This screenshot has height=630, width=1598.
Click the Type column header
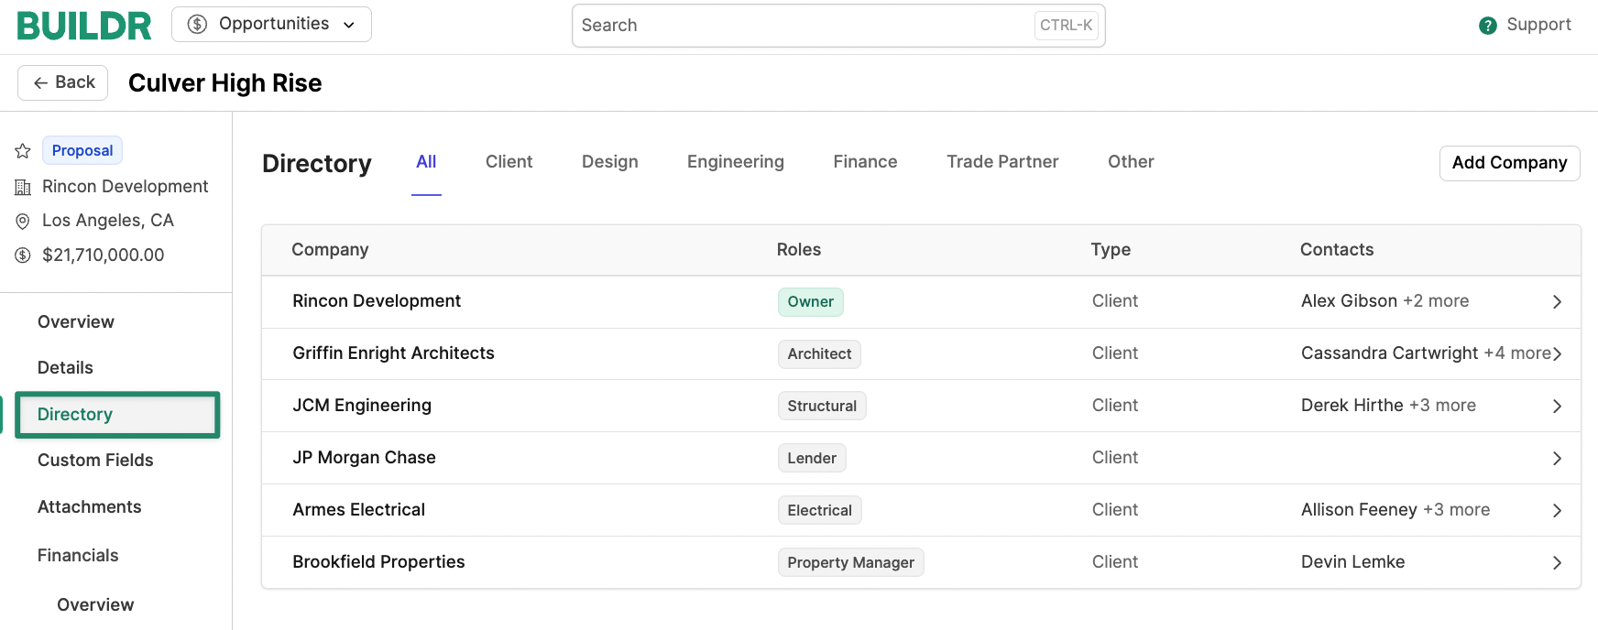[1111, 250]
